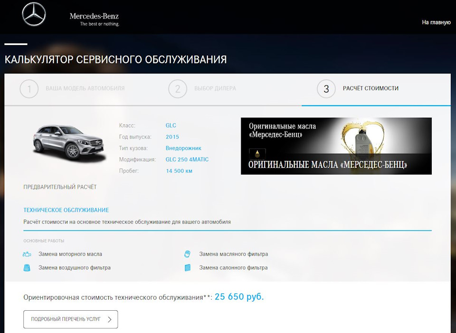This screenshot has width=456, height=333.
Task: Click the air filter replacement icon
Action: 27,268
